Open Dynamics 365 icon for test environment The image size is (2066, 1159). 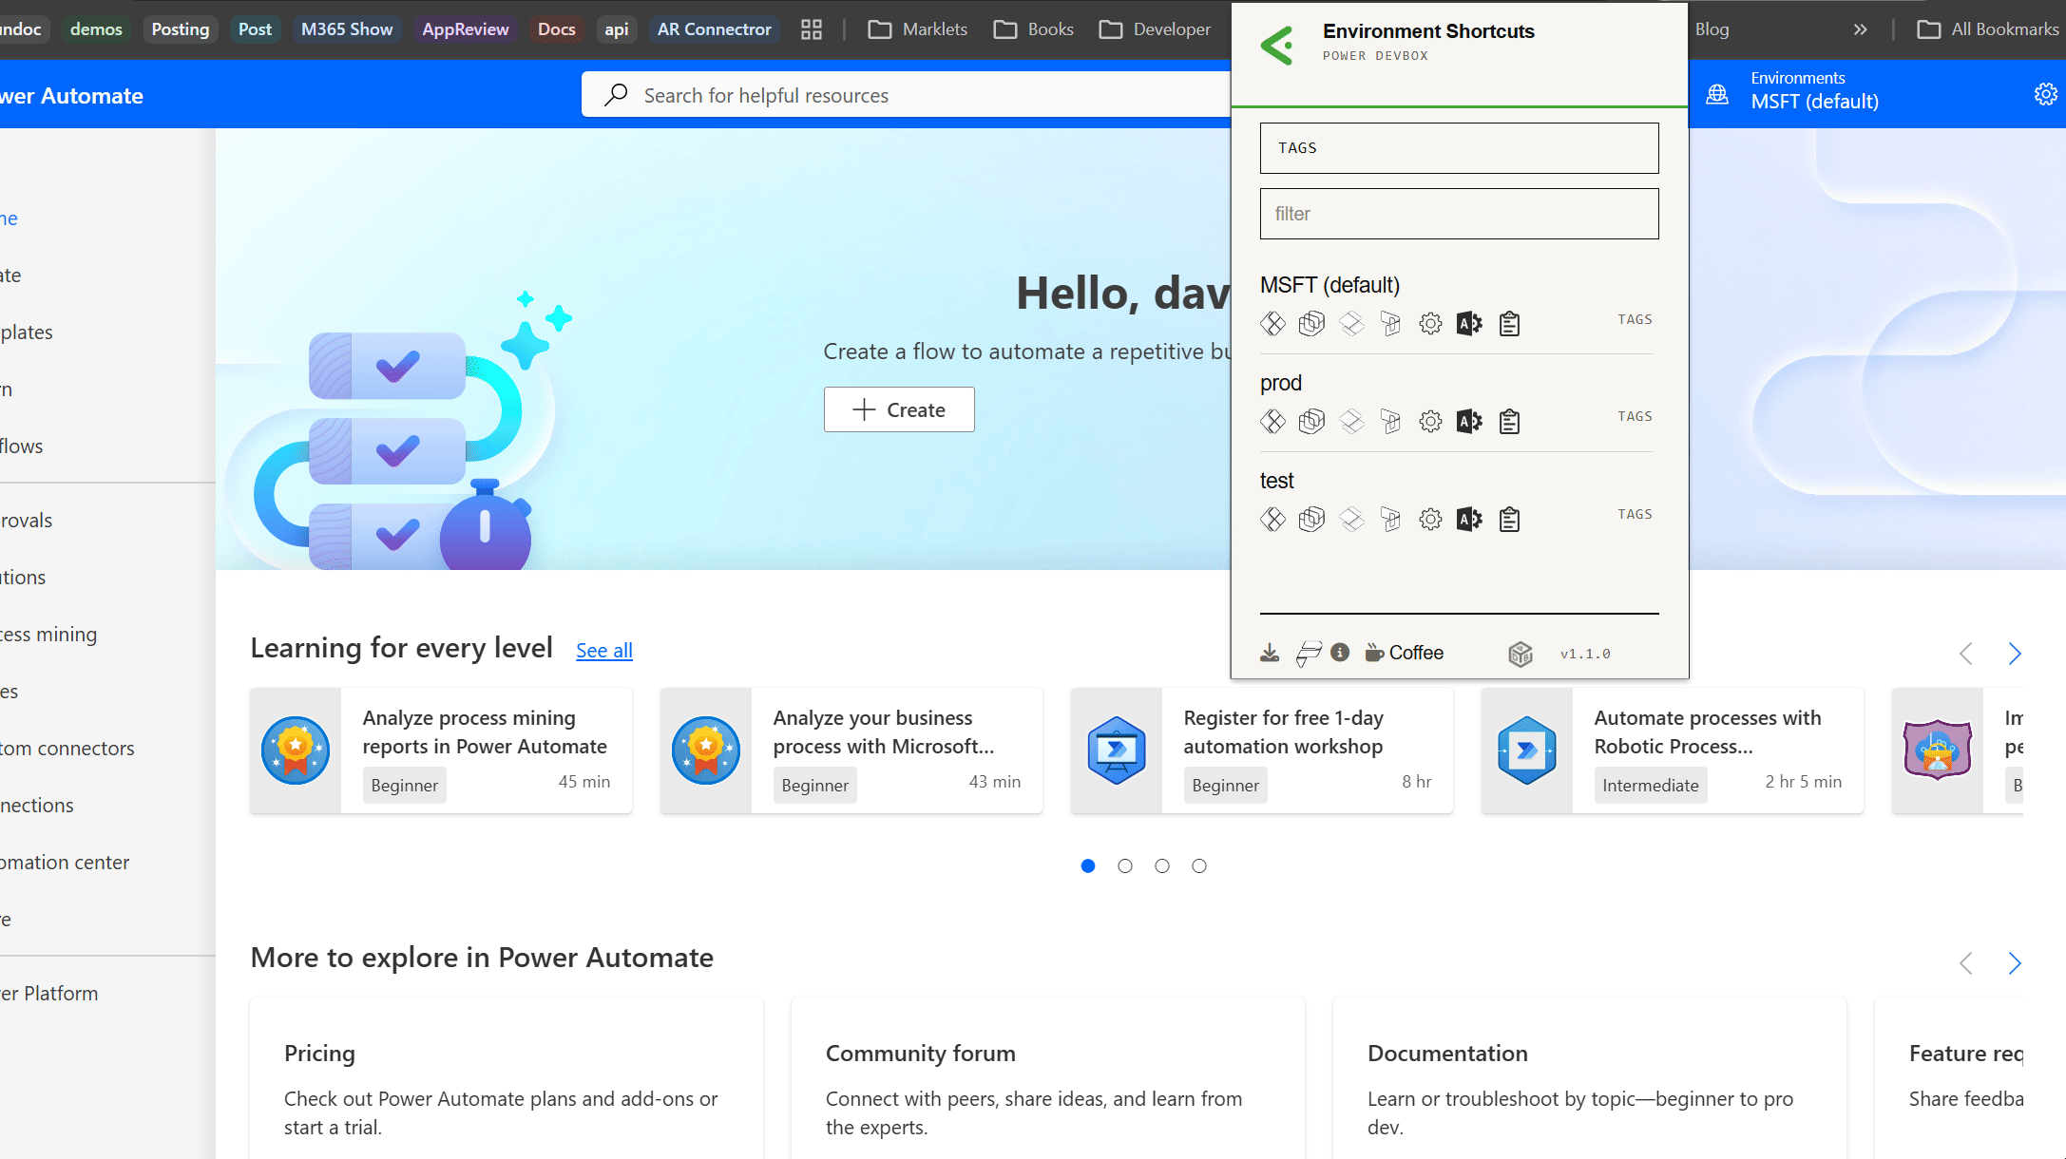point(1390,519)
